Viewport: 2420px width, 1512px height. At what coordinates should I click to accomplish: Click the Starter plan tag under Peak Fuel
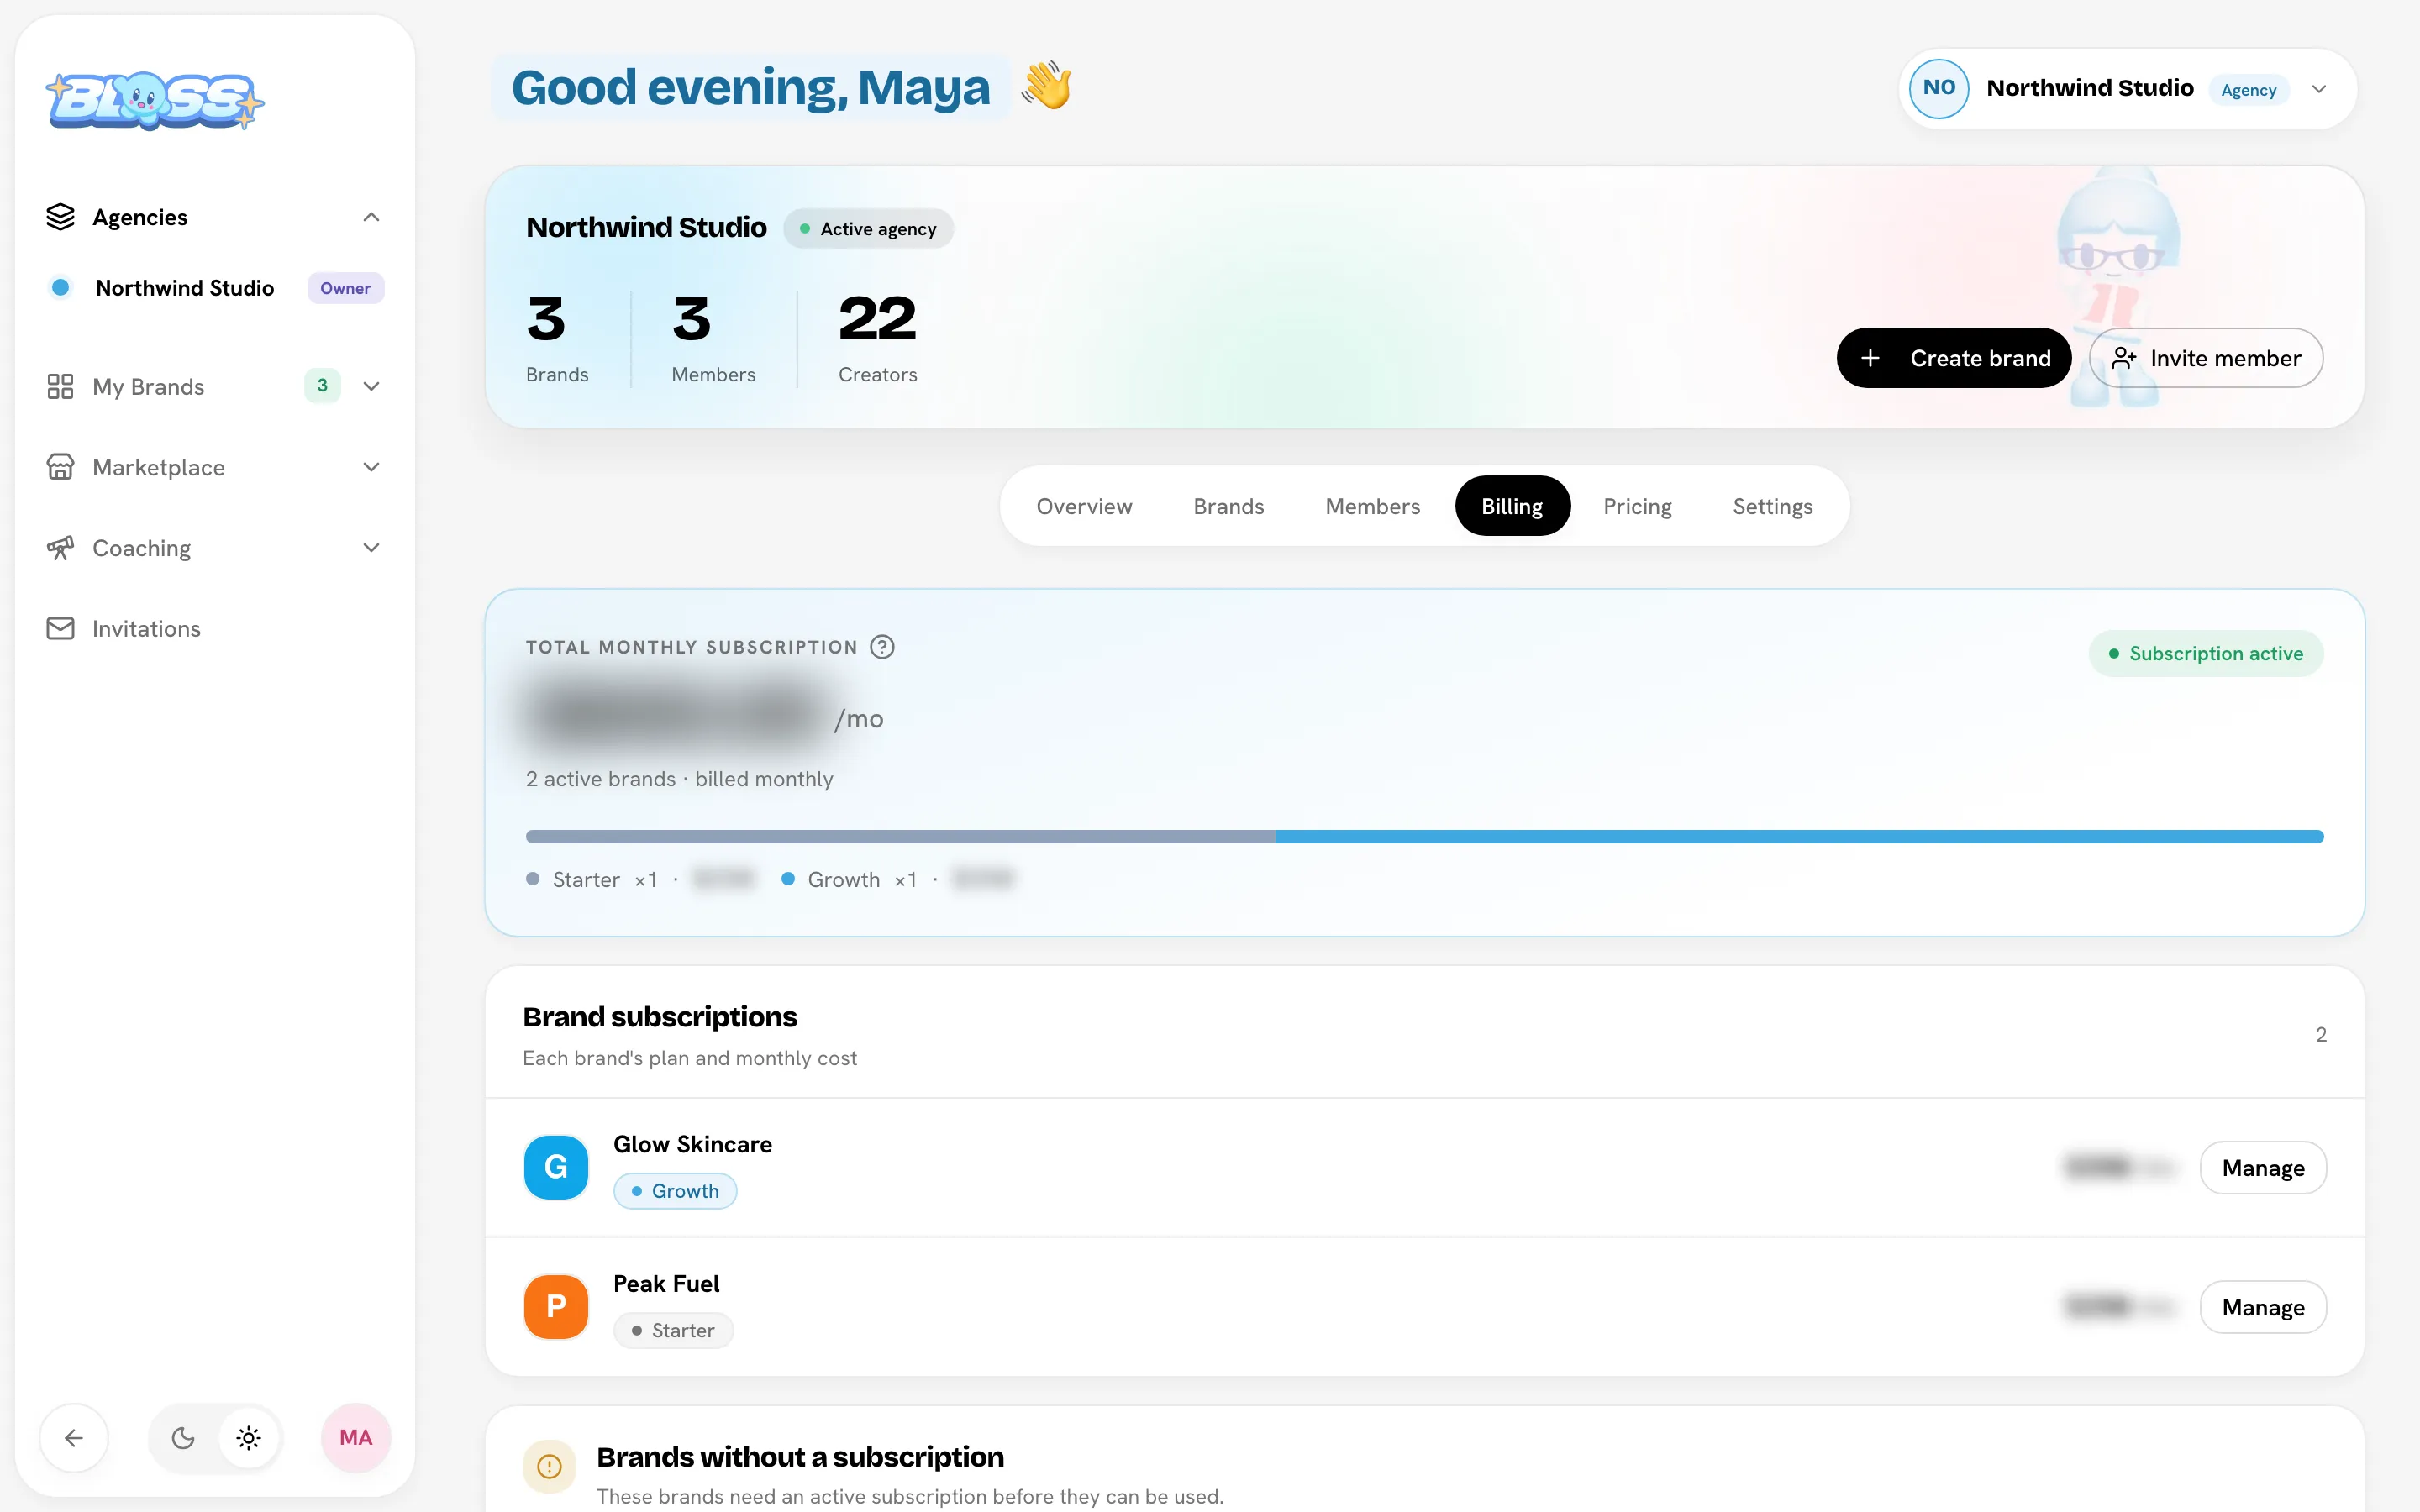tap(673, 1330)
